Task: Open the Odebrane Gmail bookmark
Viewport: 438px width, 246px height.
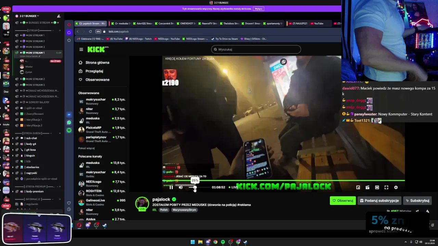Action: point(91,39)
